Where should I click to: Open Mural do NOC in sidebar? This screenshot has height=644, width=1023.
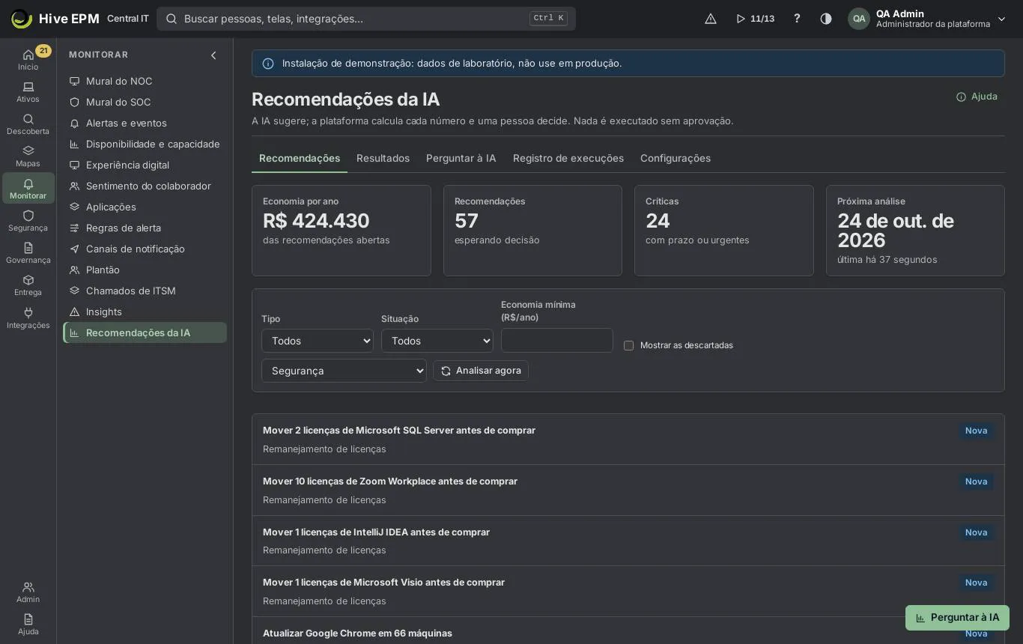click(145, 81)
